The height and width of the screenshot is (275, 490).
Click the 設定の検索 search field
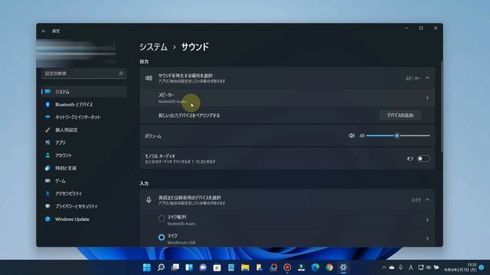[x=84, y=73]
